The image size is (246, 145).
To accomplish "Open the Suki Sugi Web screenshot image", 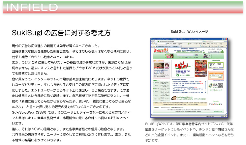I will pyautogui.click(x=189, y=77).
